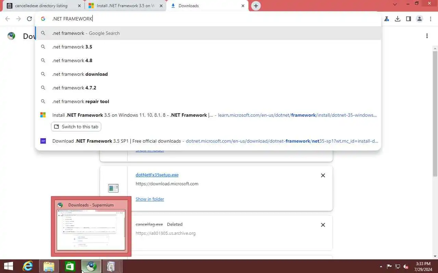Open Downloads page more actions menu
Image resolution: width=438 pixels, height=273 pixels.
(x=427, y=36)
